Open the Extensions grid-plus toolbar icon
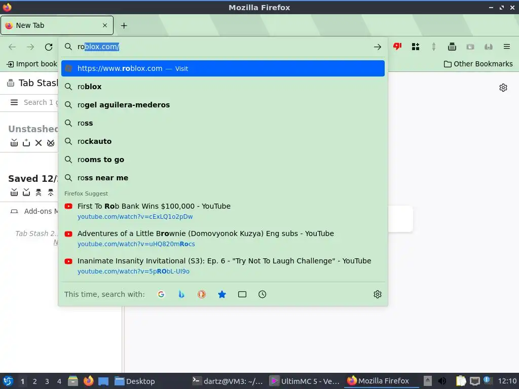This screenshot has width=519, height=389. click(416, 47)
